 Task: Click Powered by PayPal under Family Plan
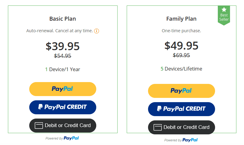coord(181,140)
